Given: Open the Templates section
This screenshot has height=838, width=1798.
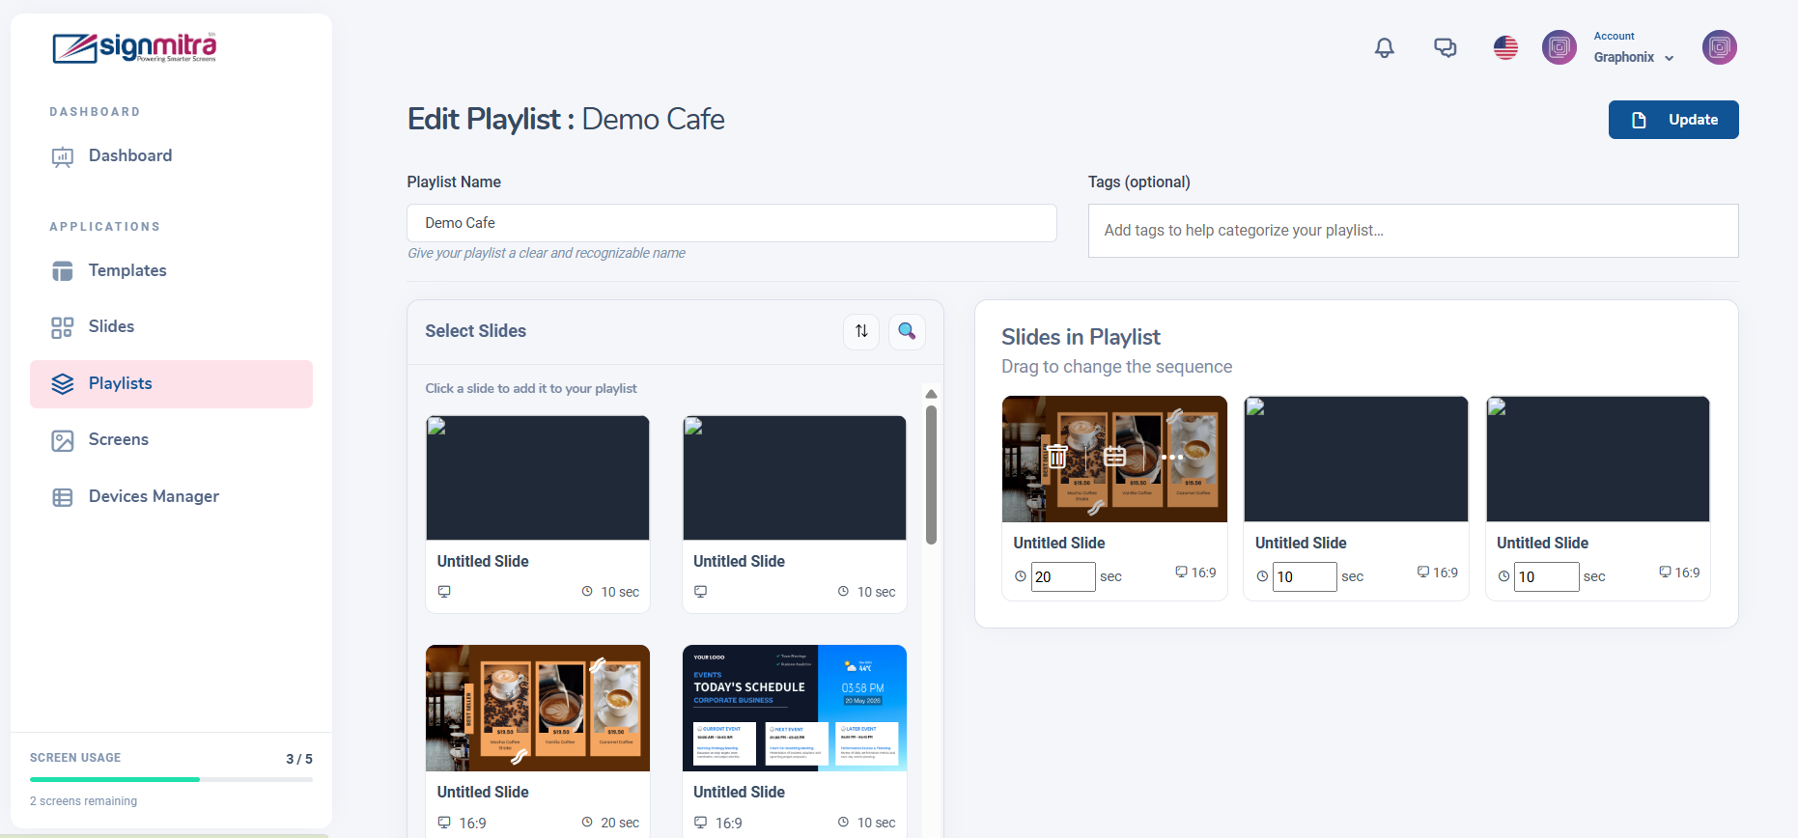Looking at the screenshot, I should [x=127, y=270].
